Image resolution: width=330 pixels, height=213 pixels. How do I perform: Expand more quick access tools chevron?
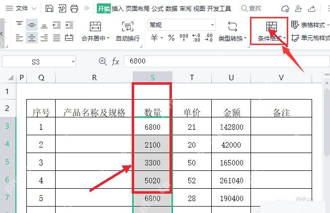pos(86,8)
